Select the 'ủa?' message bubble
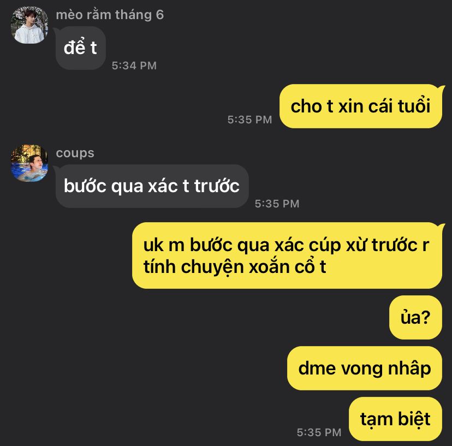Image resolution: width=452 pixels, height=446 pixels. click(415, 317)
